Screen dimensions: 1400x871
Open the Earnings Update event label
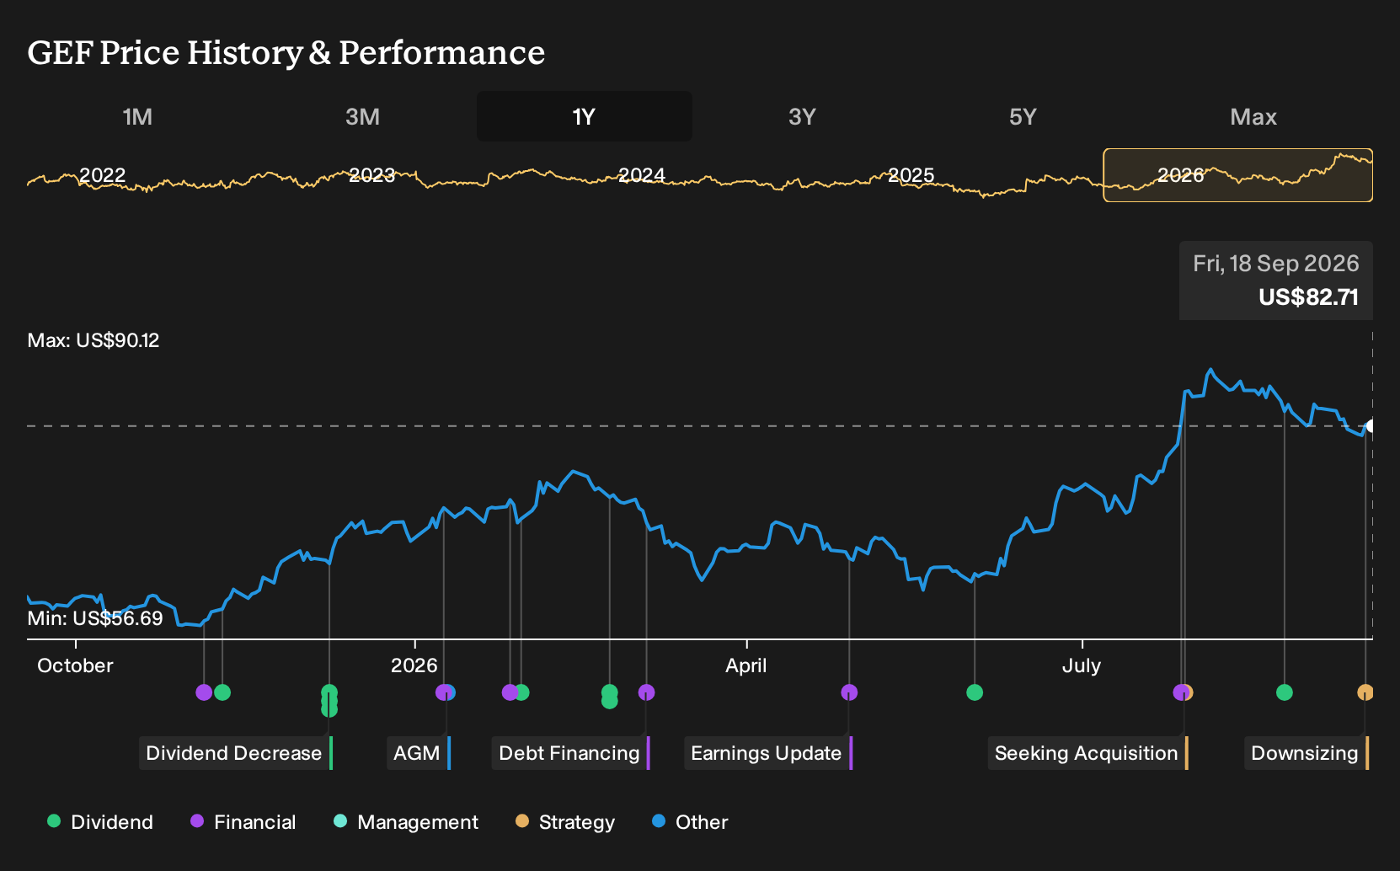768,753
